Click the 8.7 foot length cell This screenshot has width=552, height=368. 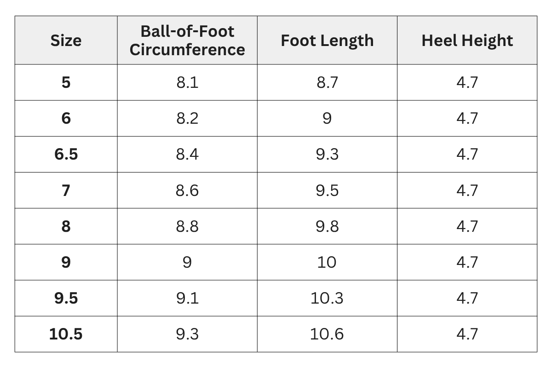[x=327, y=83]
